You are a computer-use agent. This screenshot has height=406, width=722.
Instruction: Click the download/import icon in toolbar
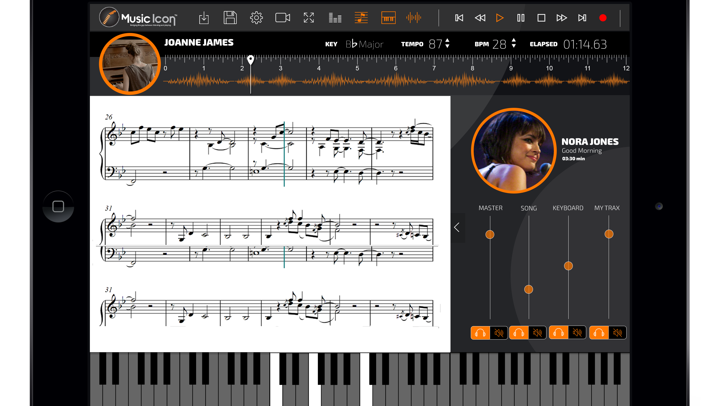coord(204,18)
